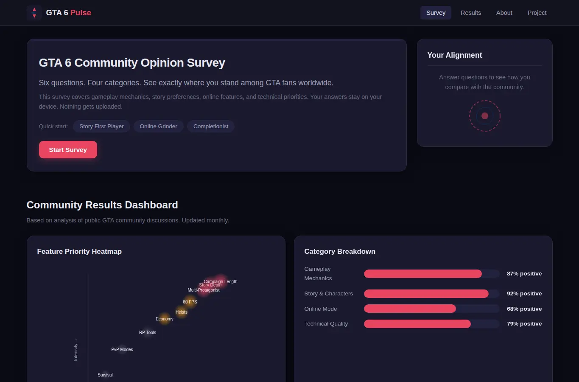Image resolution: width=579 pixels, height=382 pixels.
Task: Click the Multi-Protagonist heatmap point
Action: [x=204, y=290]
